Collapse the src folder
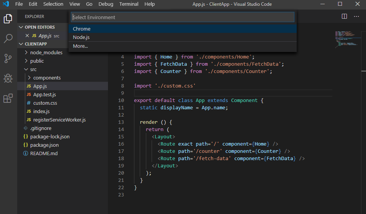The image size is (366, 214). (26, 69)
